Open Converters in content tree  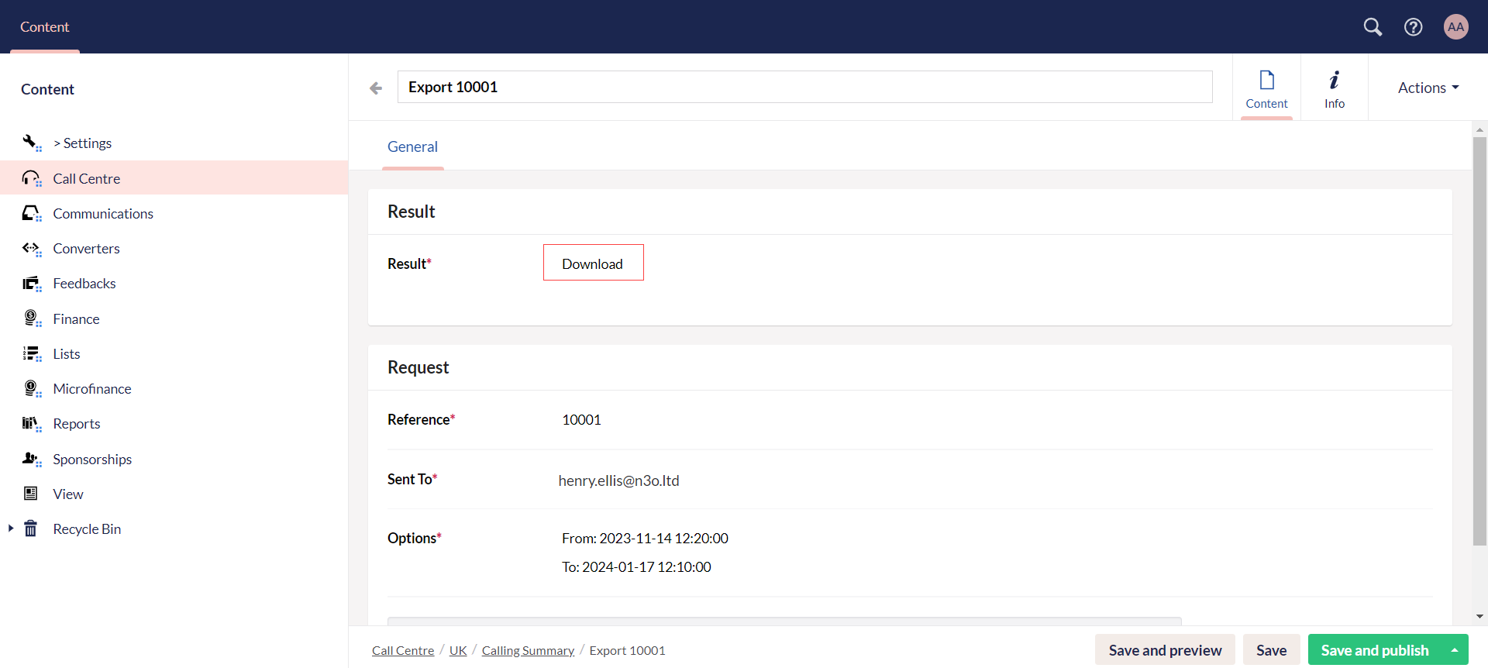(x=86, y=248)
